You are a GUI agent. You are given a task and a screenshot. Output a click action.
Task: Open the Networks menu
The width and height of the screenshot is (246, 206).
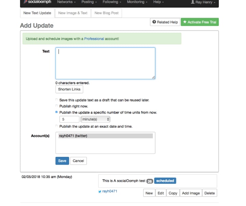tap(66, 2)
